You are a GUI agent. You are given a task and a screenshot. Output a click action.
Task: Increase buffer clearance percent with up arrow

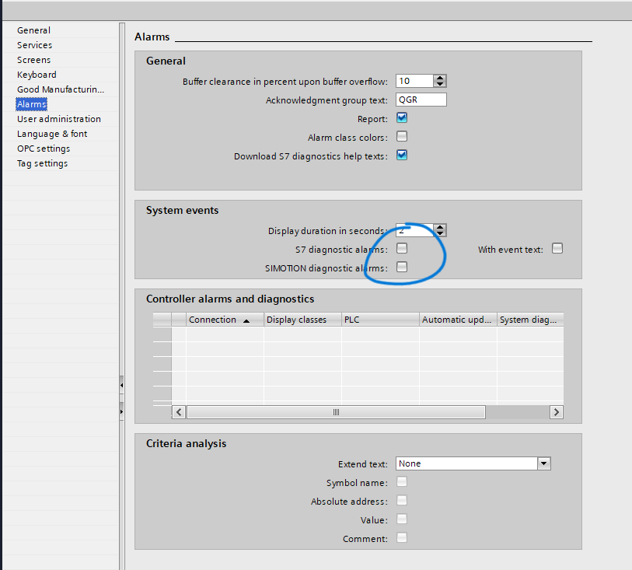tap(440, 78)
